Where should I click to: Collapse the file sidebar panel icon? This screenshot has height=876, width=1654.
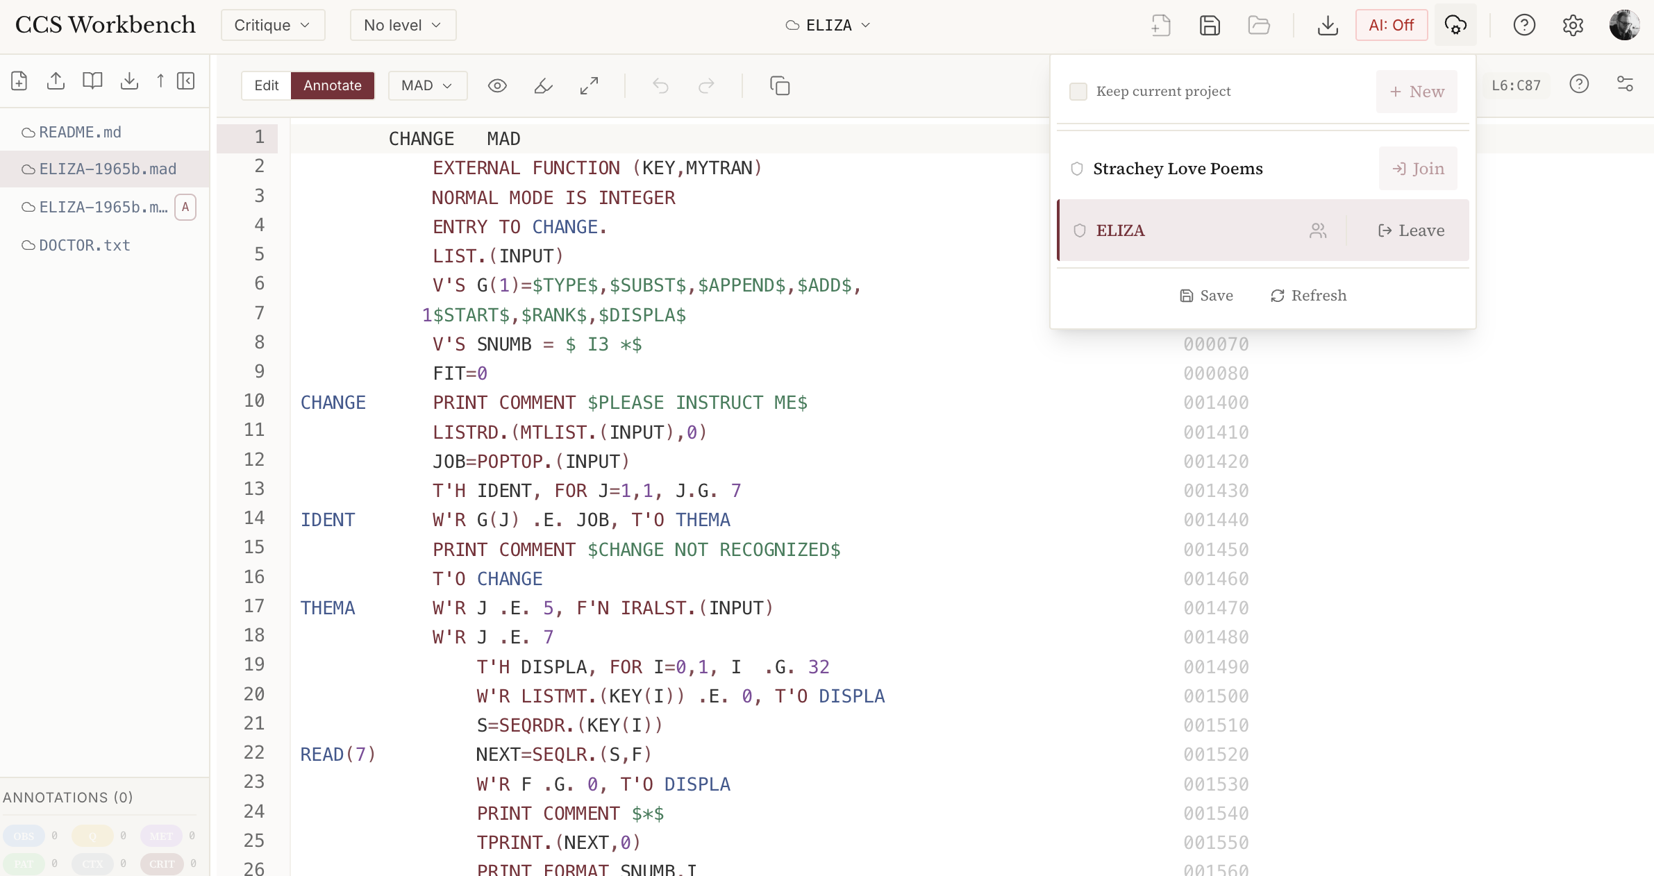pos(185,81)
